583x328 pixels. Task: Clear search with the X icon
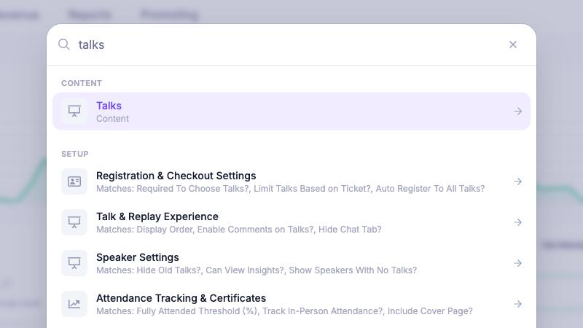(513, 44)
